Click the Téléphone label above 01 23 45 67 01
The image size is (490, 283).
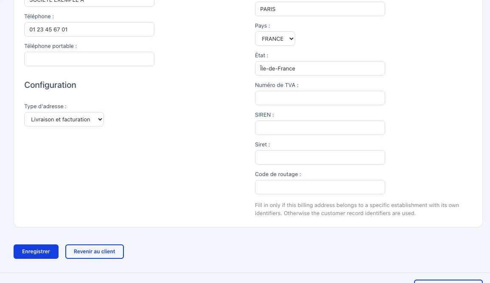point(39,16)
